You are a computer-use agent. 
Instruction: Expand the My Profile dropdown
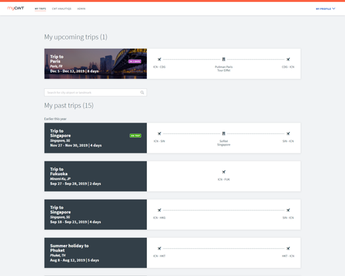325,9
